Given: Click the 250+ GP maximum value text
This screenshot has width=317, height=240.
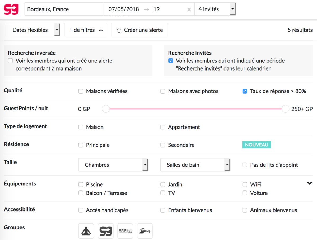Looking at the screenshot, I should (x=302, y=109).
